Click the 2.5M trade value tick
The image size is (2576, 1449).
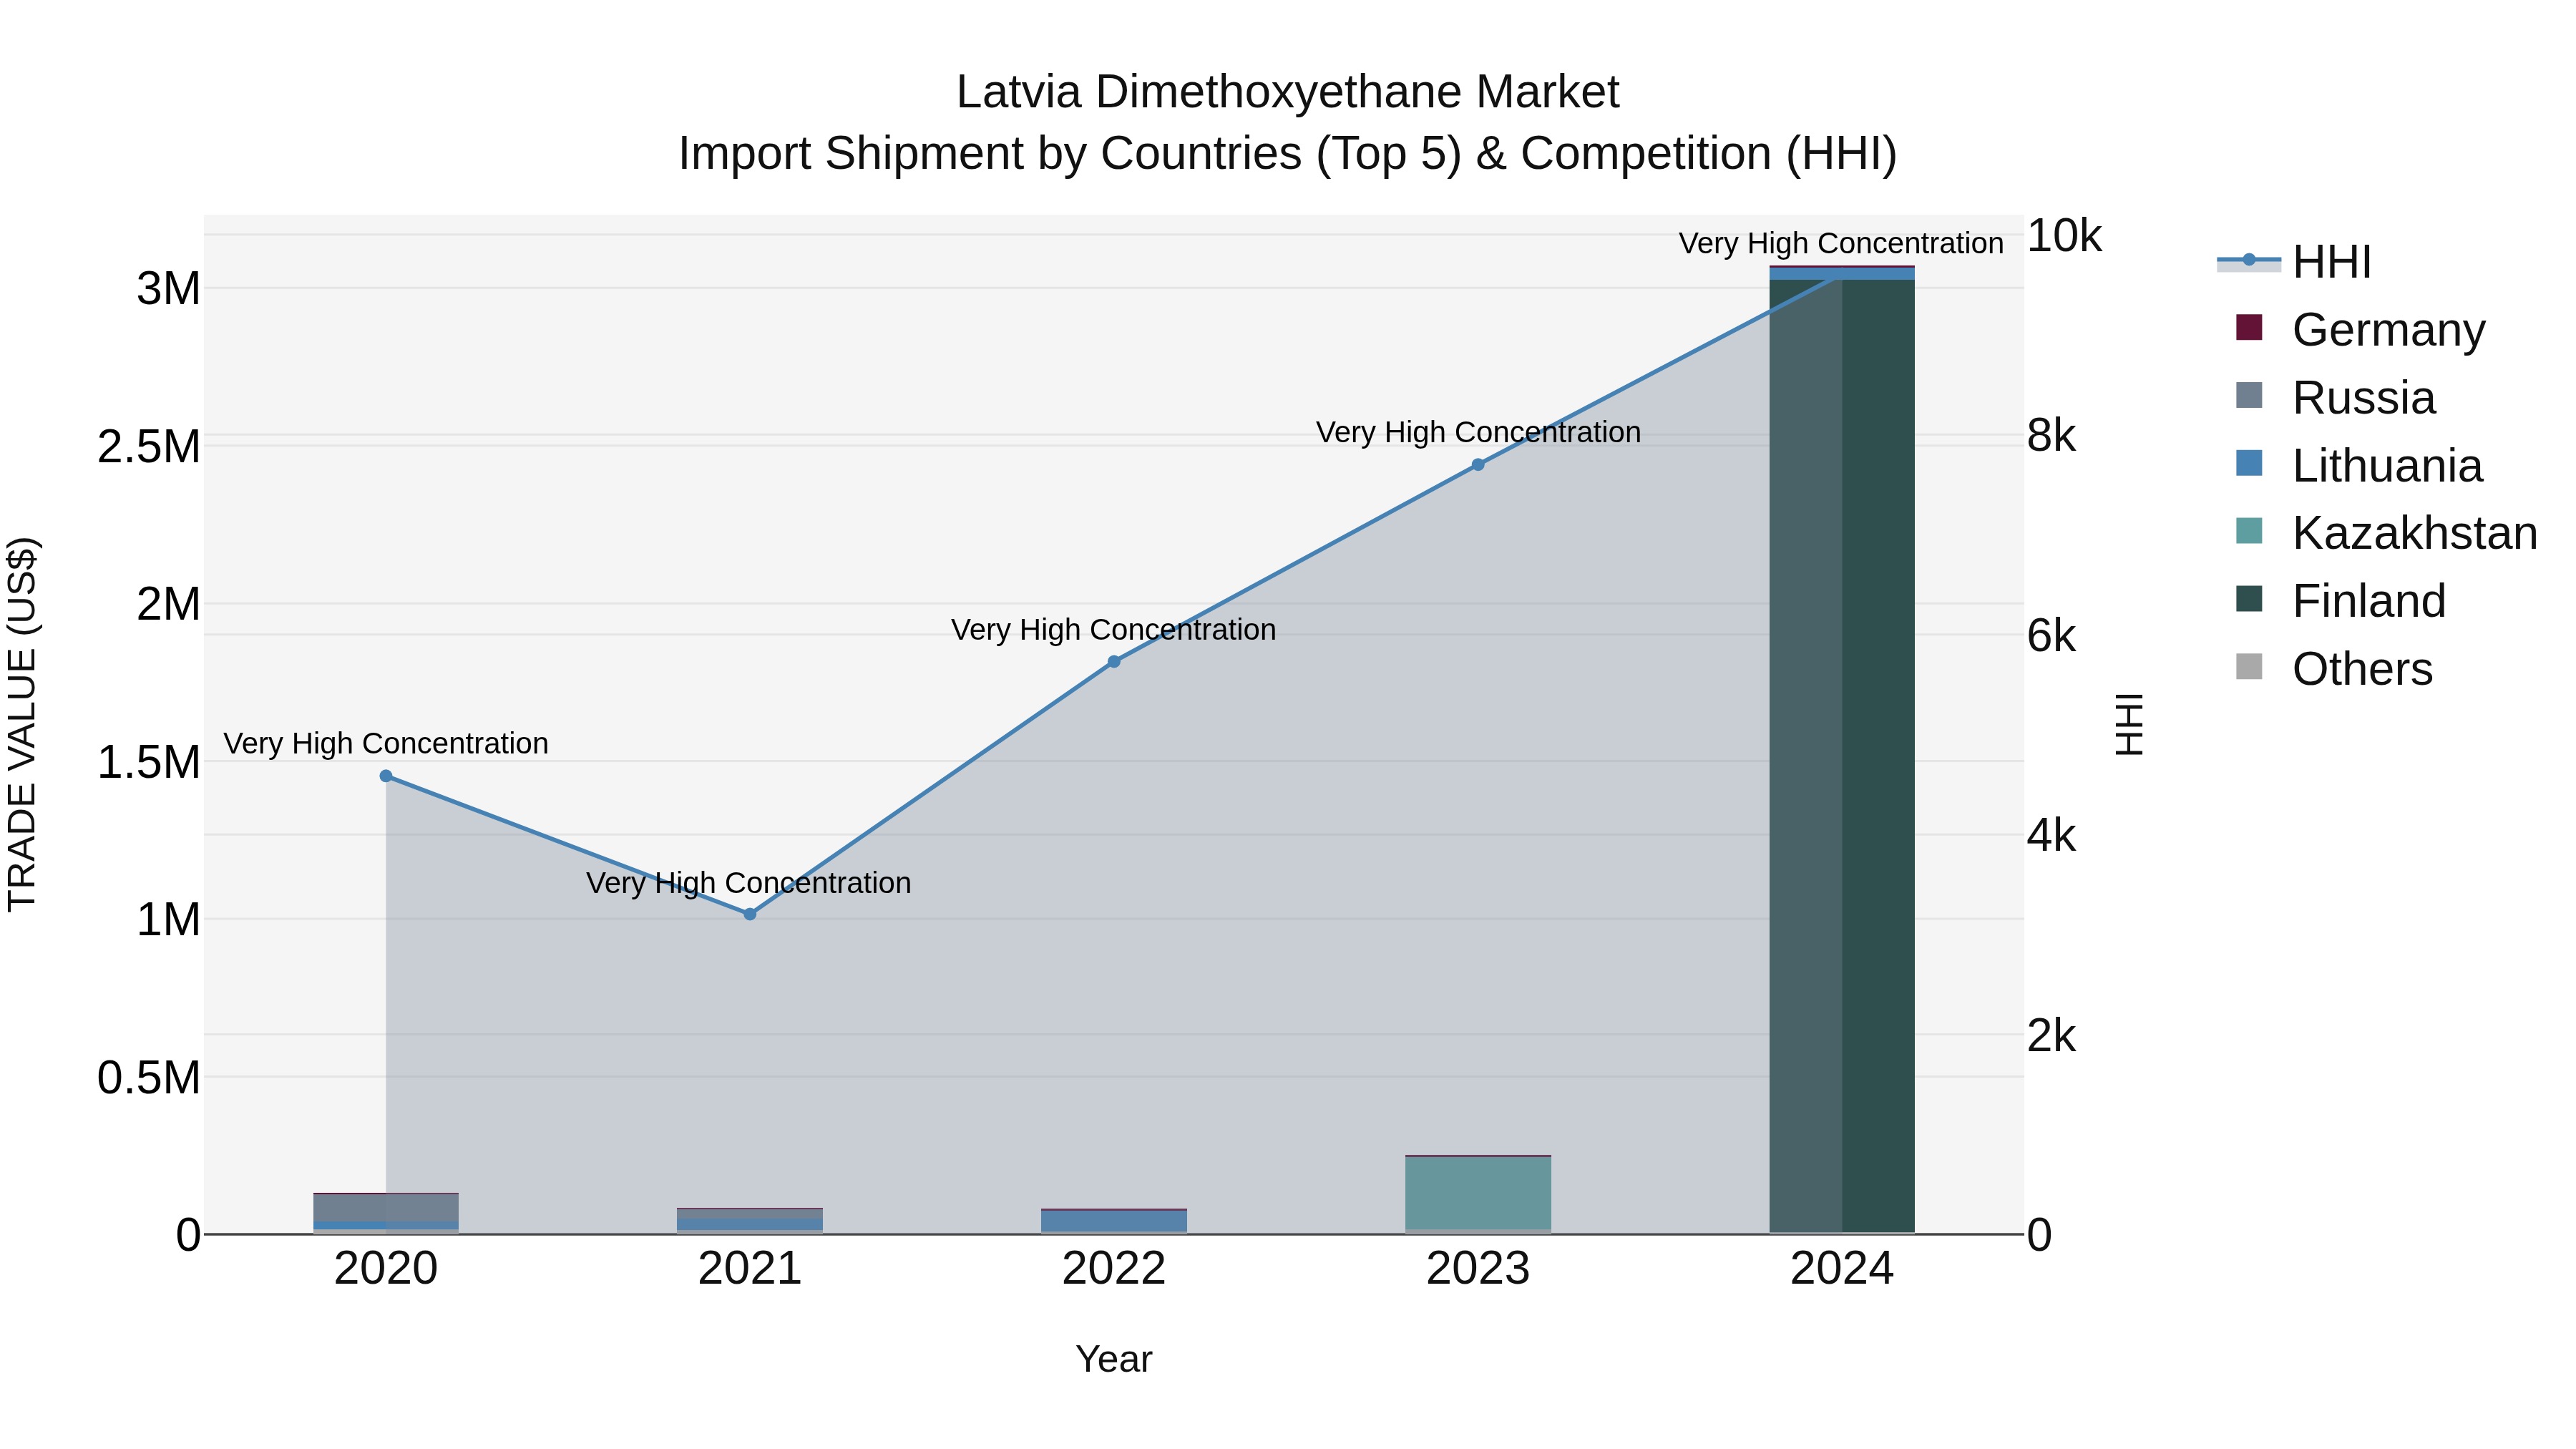149,447
